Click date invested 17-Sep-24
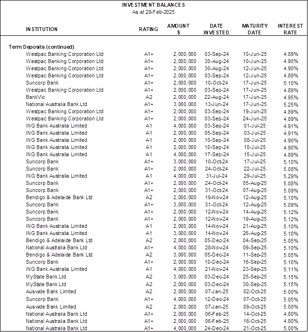This screenshot has height=332, width=308. coord(217,155)
